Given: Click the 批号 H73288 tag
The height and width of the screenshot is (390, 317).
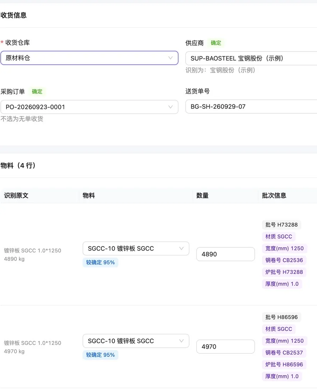Looking at the screenshot, I should point(281,225).
